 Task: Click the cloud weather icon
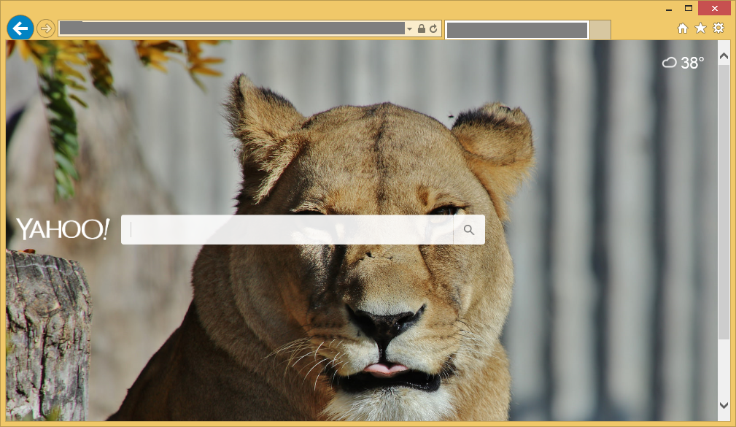pyautogui.click(x=670, y=62)
